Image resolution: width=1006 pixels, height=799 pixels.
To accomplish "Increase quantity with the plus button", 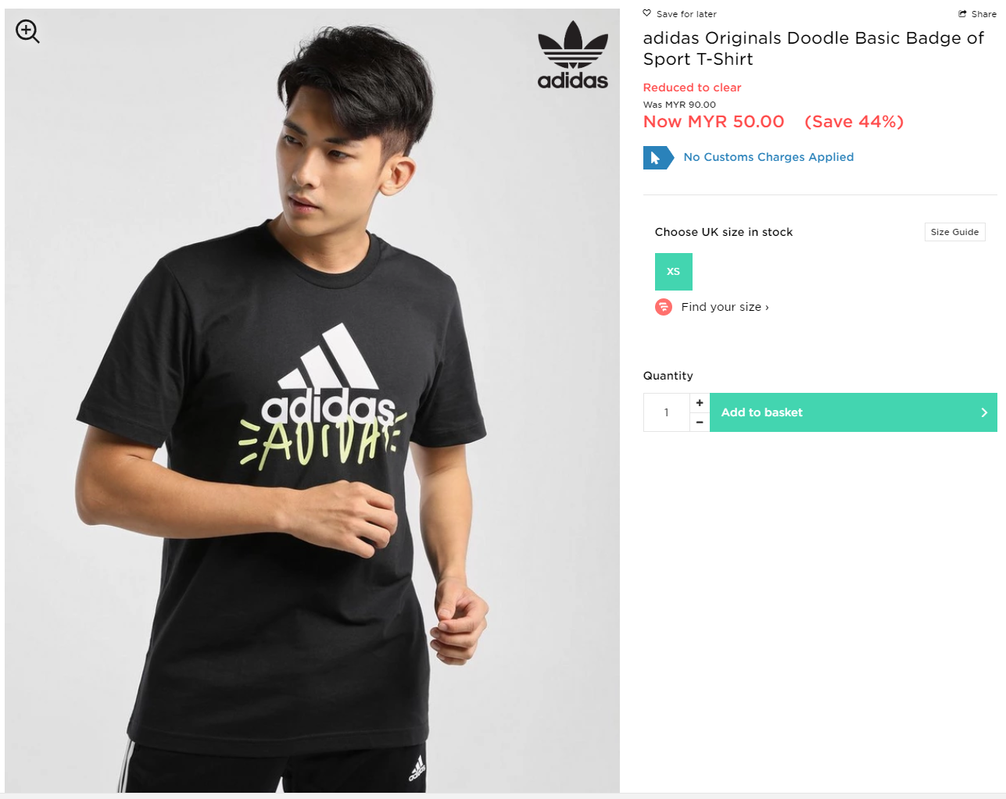I will pos(700,403).
